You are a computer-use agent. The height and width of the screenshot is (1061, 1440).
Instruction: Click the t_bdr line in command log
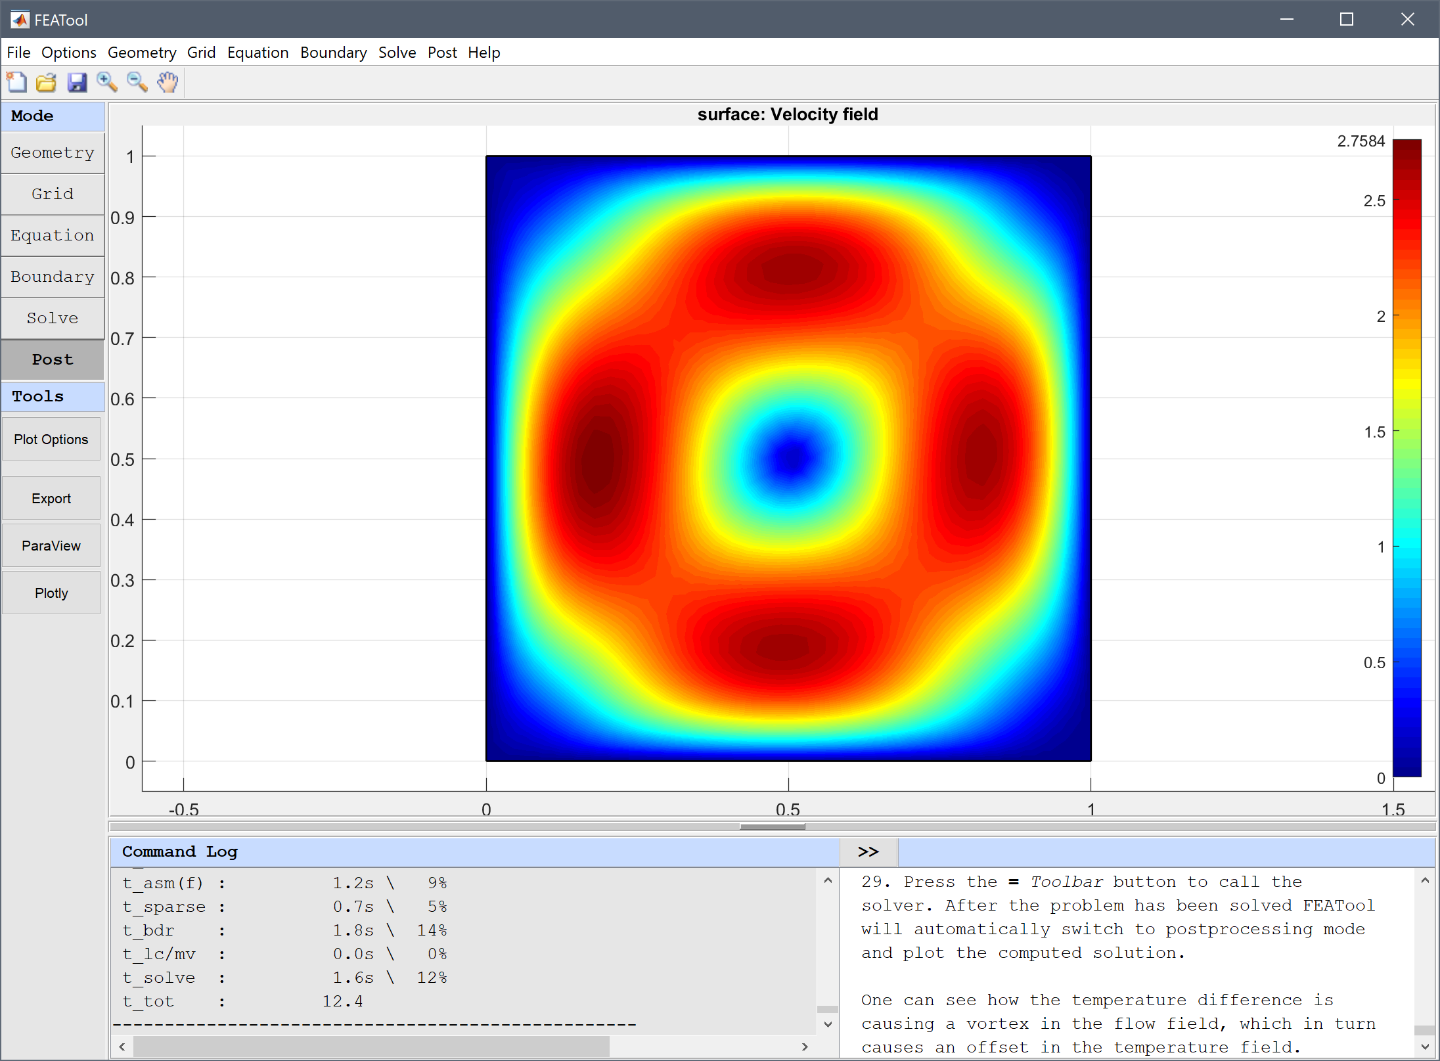[285, 931]
